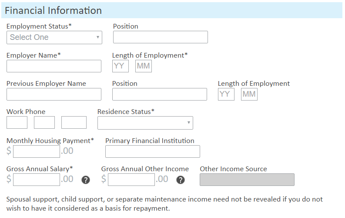Select the current employment MM months box
The width and height of the screenshot is (345, 218).
tap(144, 66)
